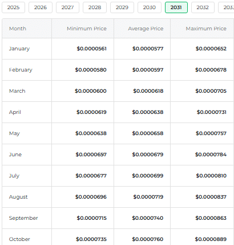234x245 pixels.
Task: Click April maximum price $0.0000731
Action: (212, 112)
